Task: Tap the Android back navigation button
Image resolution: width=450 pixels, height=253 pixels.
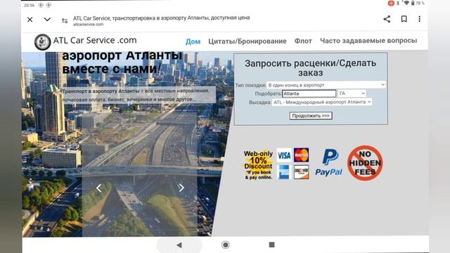Action: pyautogui.click(x=179, y=245)
